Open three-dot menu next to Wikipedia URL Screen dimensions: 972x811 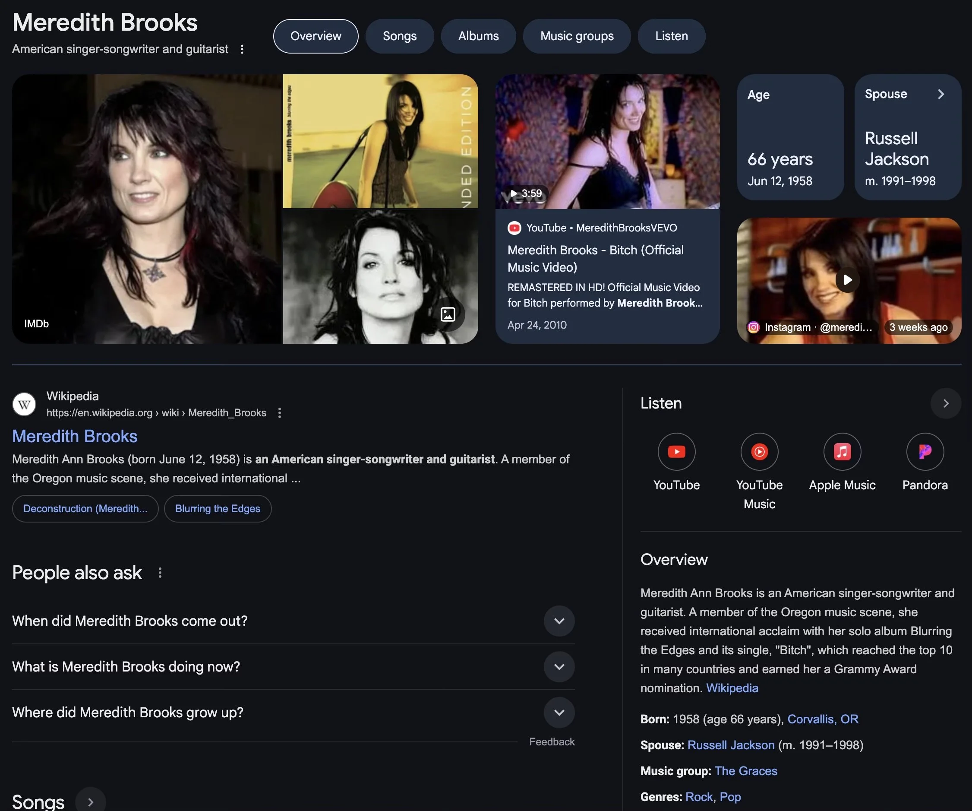280,413
